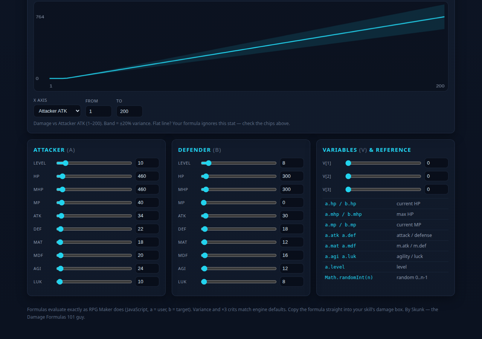Click Defender LEVEL value field showing 8
The width and height of the screenshot is (482, 339).
coord(292,163)
